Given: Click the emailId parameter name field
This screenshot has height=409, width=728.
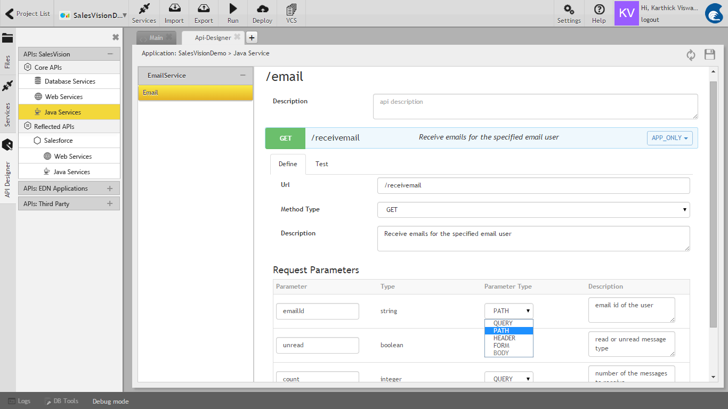Looking at the screenshot, I should [x=318, y=311].
